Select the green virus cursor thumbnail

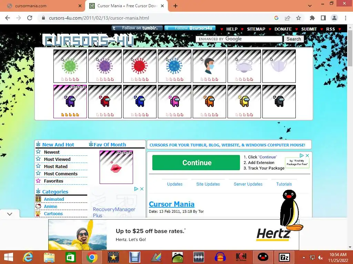70,66
